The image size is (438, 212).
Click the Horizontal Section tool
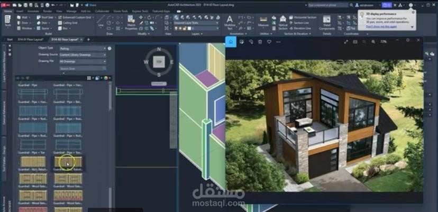point(303,17)
